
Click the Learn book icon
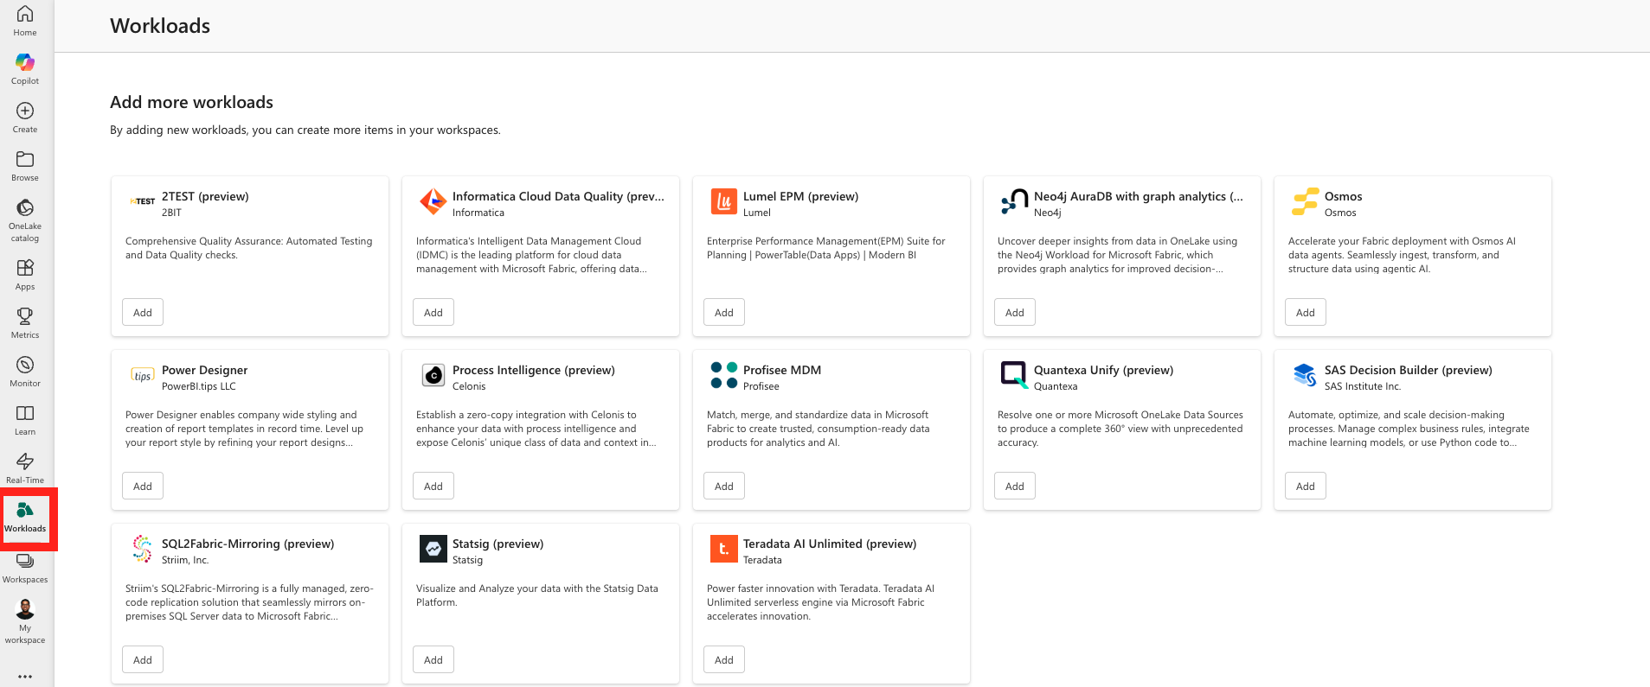click(25, 413)
